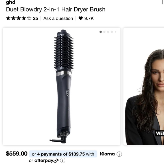Click the 4 payments of $139.75 banner
Screen dimensions: 164x164
pyautogui.click(x=63, y=154)
